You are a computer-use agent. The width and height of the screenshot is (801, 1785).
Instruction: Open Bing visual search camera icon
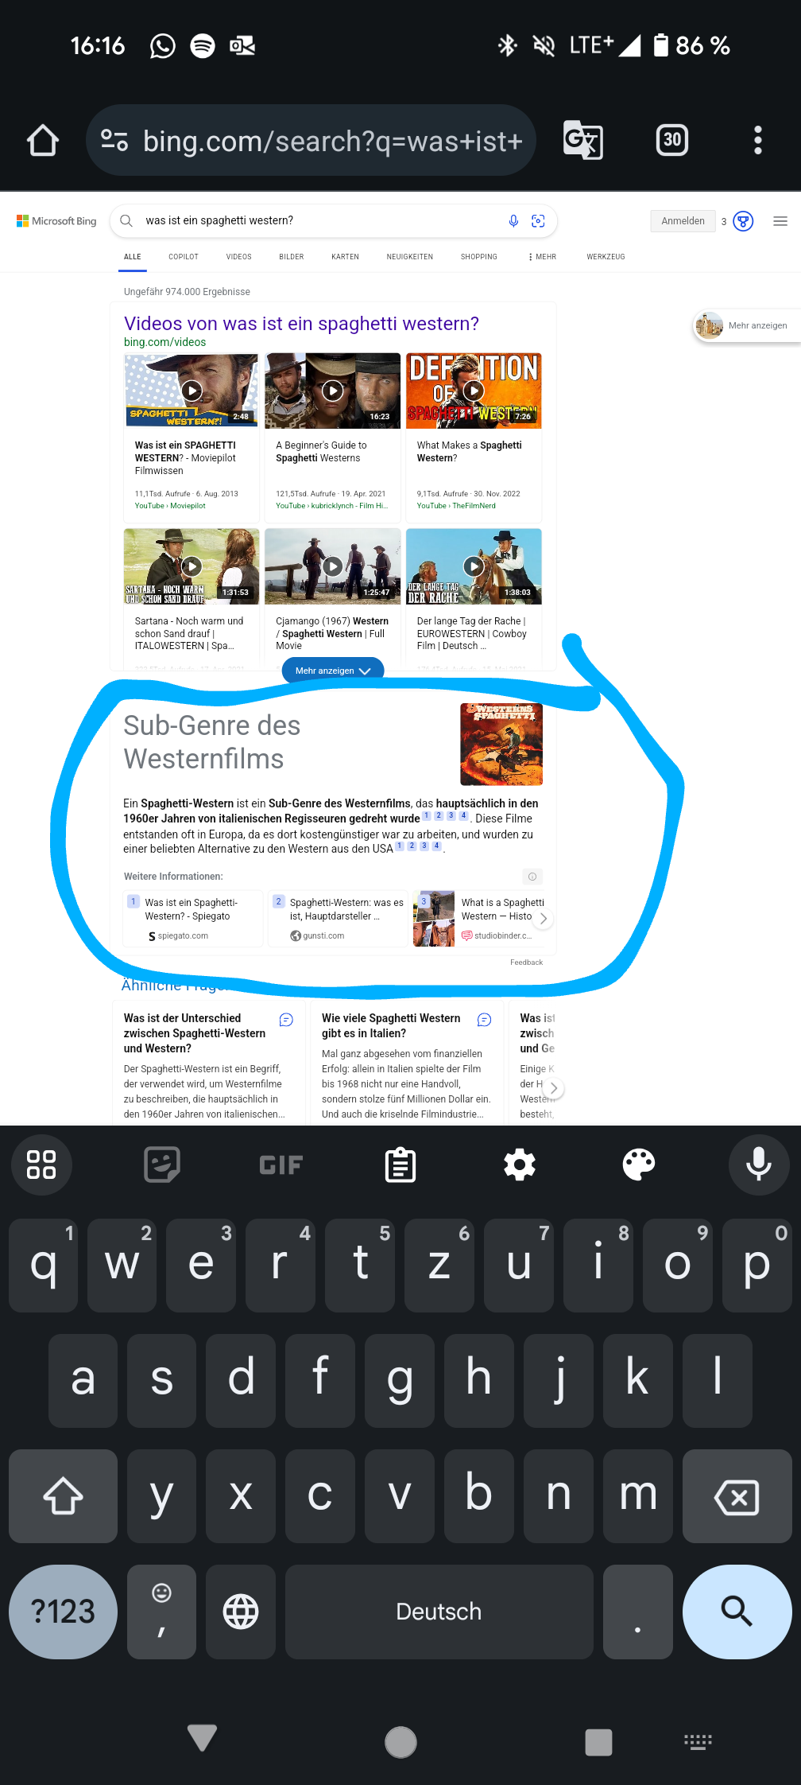point(538,221)
